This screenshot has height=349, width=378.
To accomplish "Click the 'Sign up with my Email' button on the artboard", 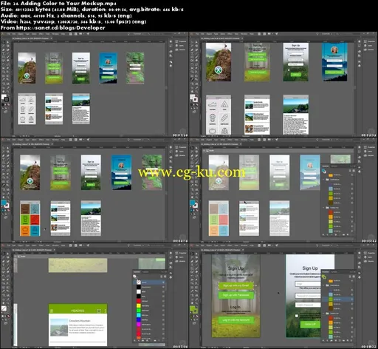I will point(236,285).
